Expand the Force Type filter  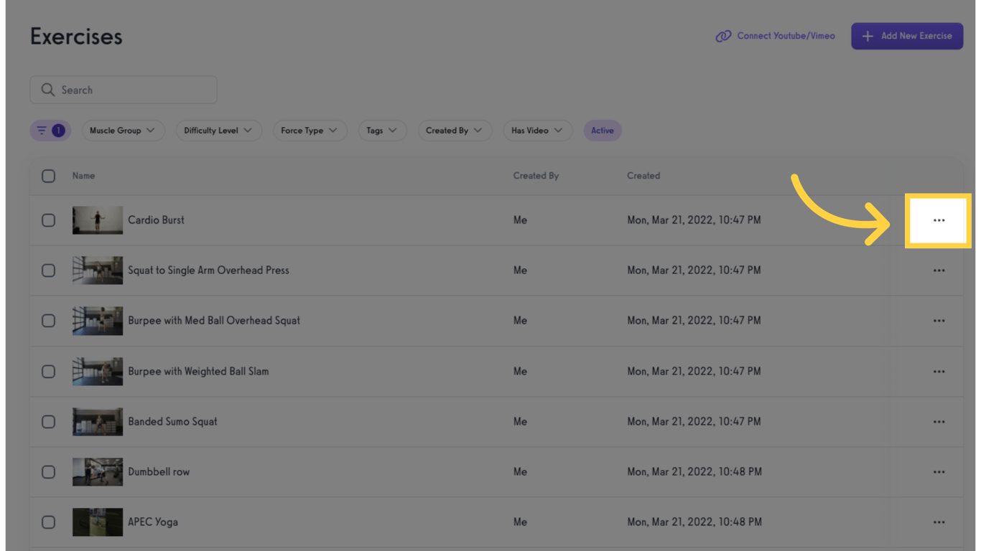(x=309, y=131)
